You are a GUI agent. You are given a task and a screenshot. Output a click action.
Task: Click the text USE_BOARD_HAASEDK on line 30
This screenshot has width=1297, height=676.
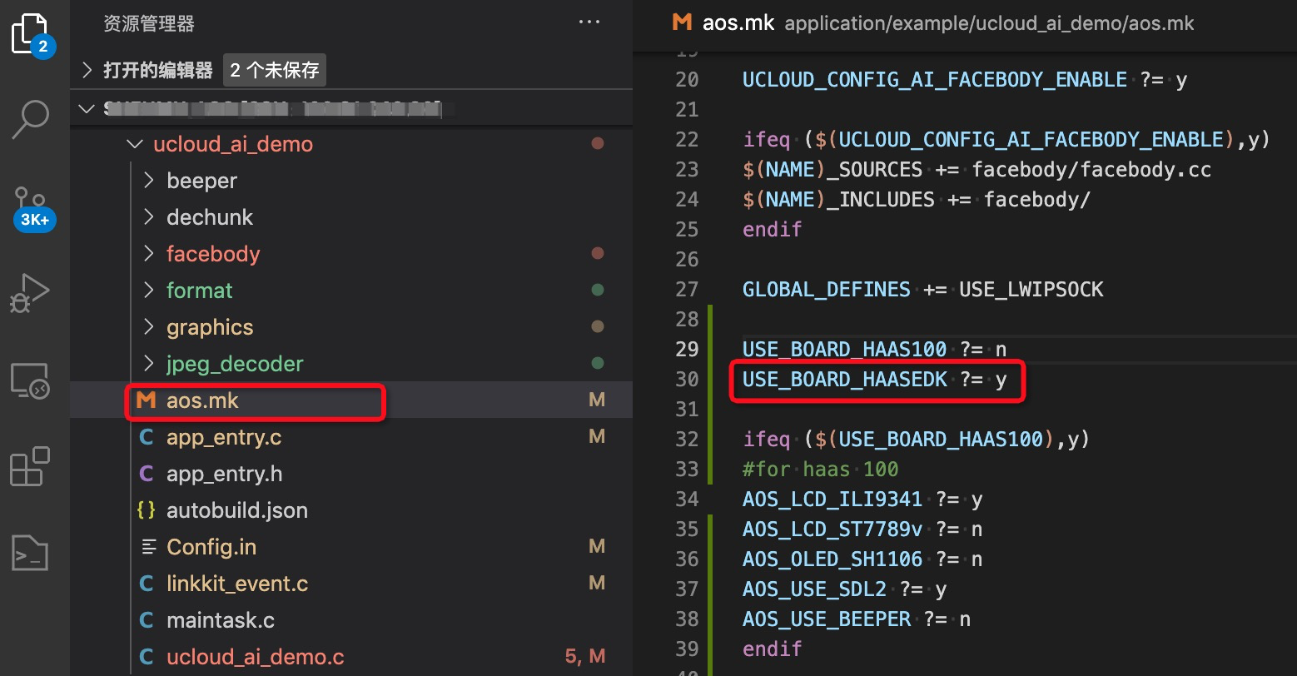click(845, 380)
